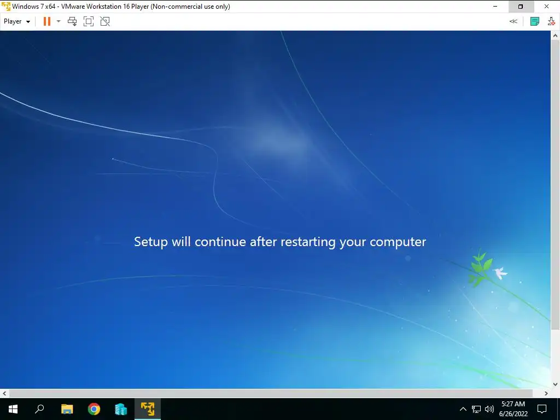Show hidden tray icons chevron

(x=463, y=409)
